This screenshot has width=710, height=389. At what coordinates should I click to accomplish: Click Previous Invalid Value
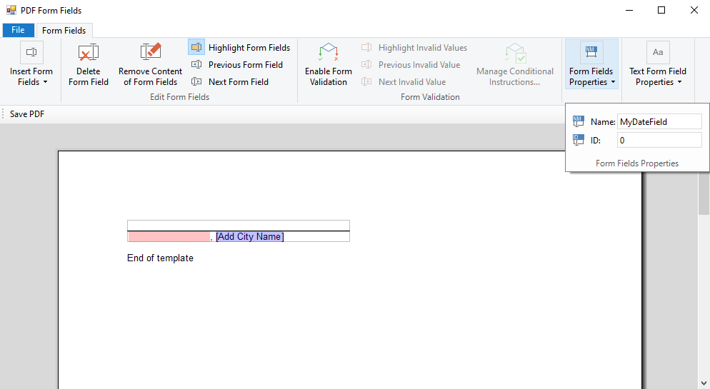pyautogui.click(x=411, y=65)
